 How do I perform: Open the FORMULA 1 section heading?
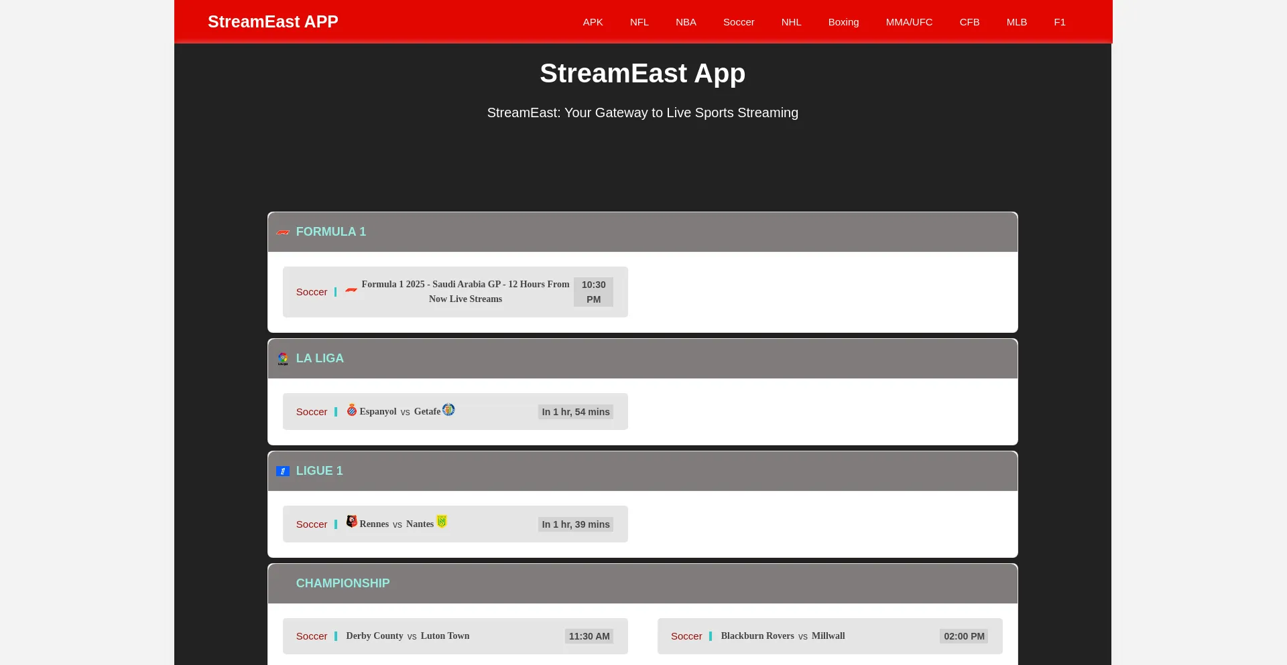pyautogui.click(x=331, y=232)
